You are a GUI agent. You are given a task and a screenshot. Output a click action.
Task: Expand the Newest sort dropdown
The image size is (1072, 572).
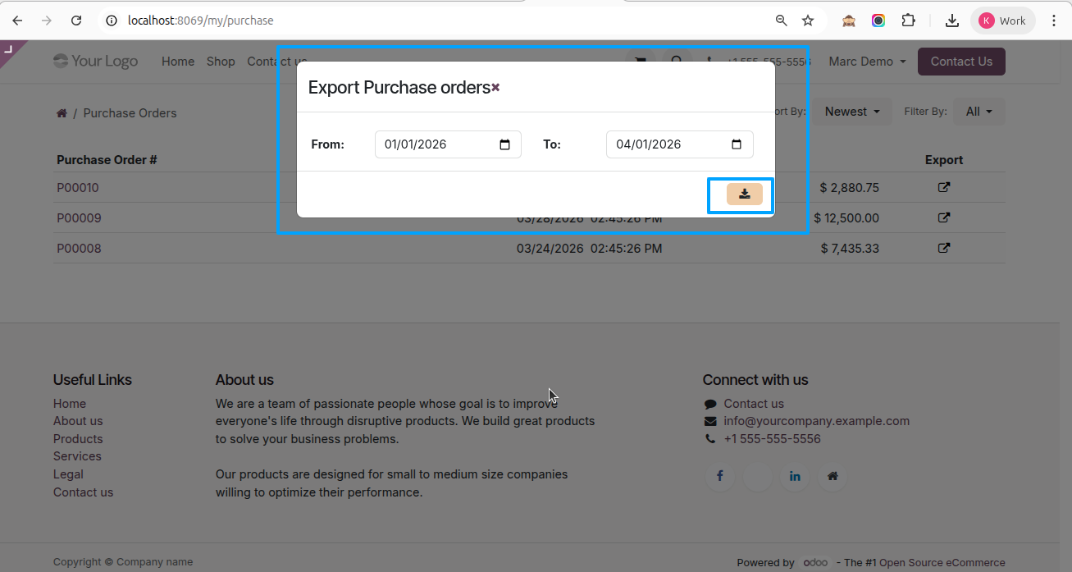tap(852, 112)
